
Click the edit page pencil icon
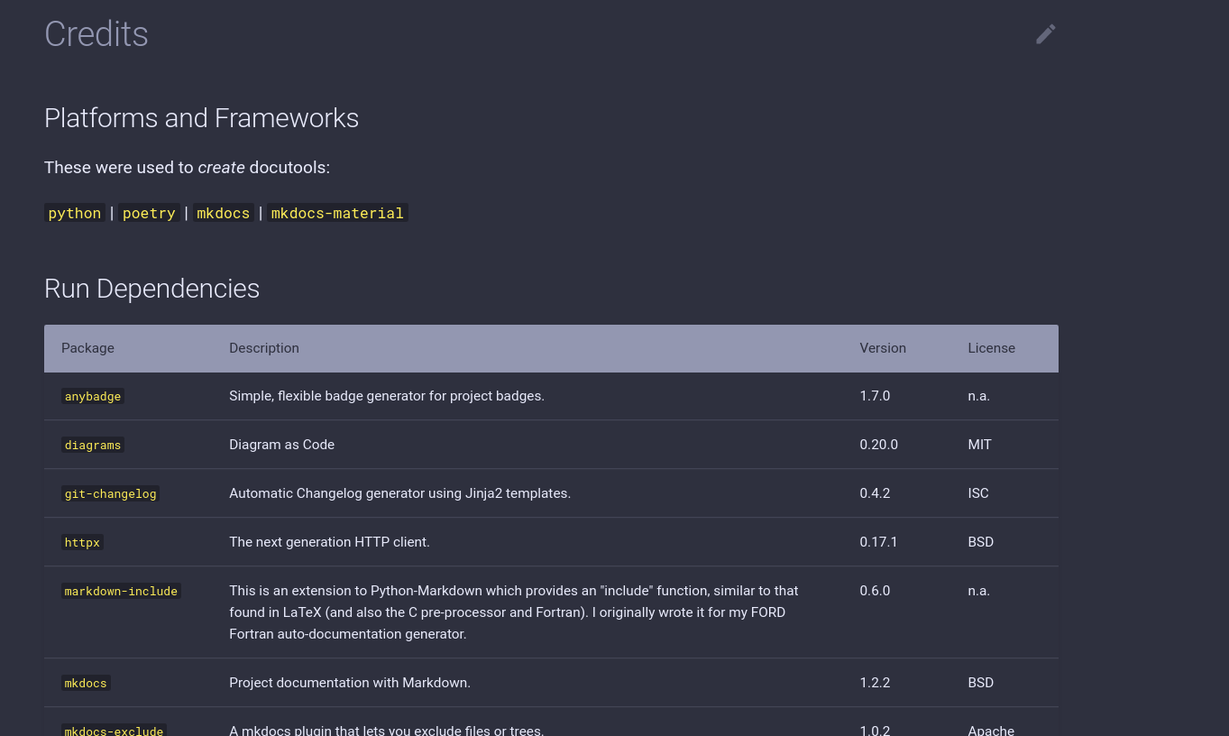click(x=1045, y=34)
